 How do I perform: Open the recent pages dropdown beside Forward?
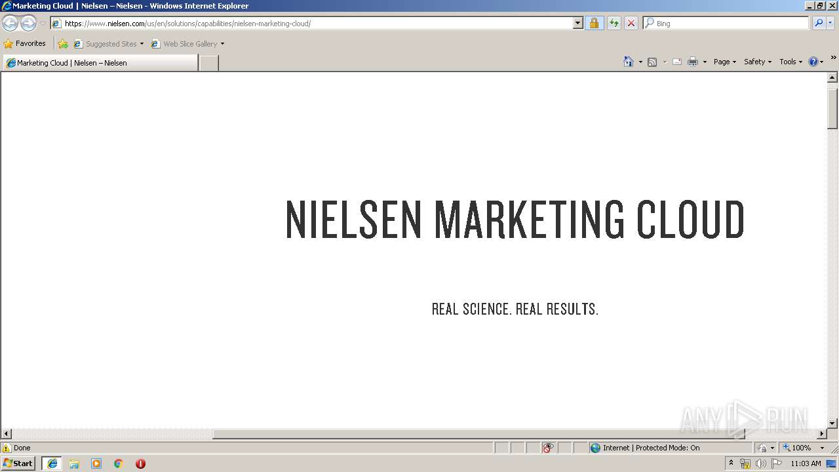[43, 24]
